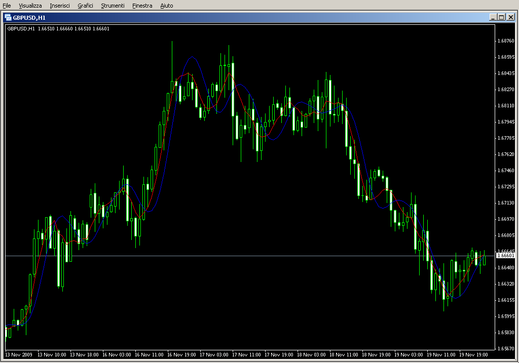Click the 18 Nov 03:00 time label
This screenshot has height=363, width=519.
[312, 355]
